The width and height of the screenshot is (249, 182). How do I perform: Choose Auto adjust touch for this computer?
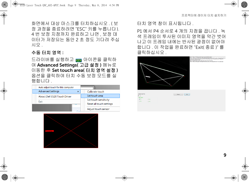(x=56, y=87)
